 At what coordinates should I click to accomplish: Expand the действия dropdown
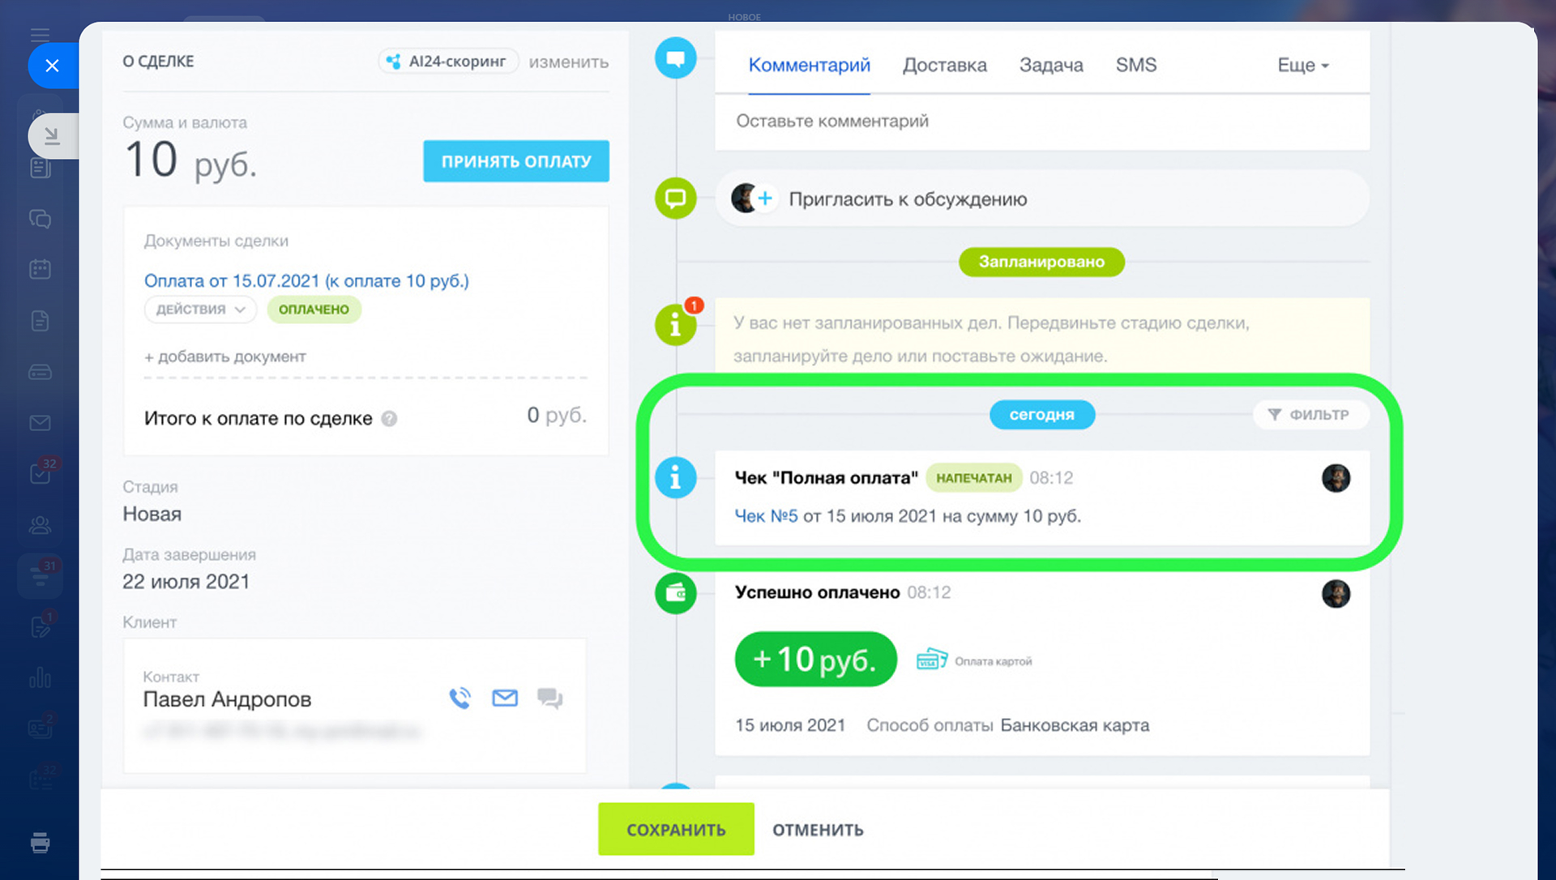200,309
